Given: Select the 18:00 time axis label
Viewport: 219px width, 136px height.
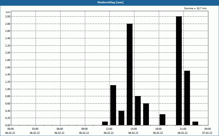Looking at the screenshot, I should point(159,129).
